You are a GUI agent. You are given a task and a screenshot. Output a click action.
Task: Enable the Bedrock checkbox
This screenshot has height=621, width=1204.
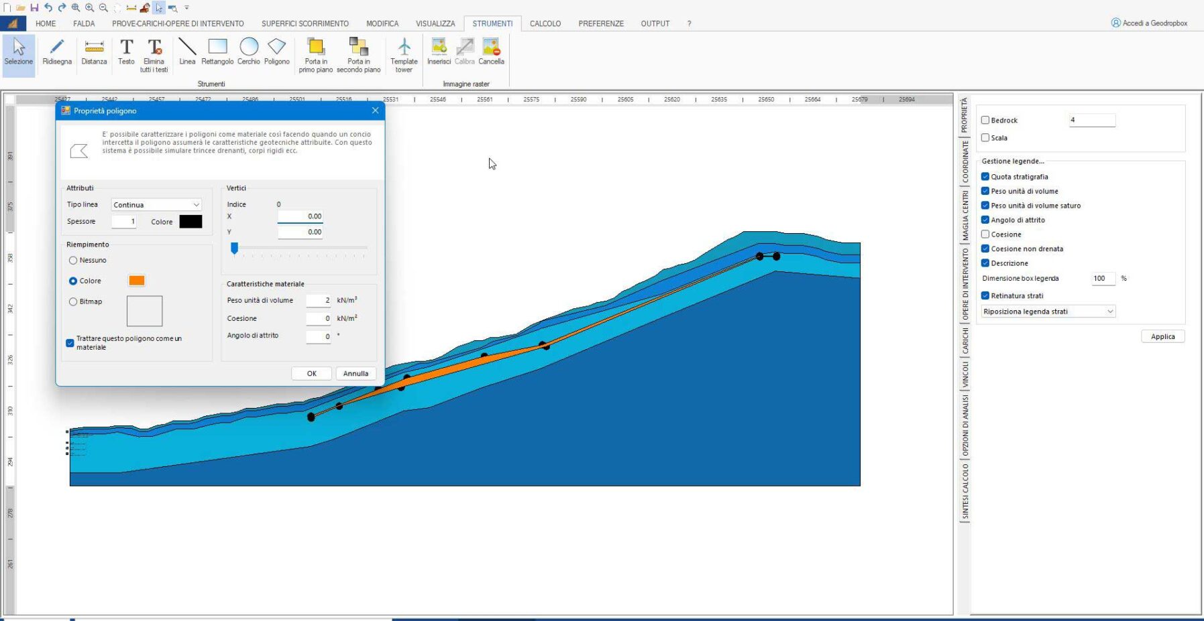[x=985, y=121]
